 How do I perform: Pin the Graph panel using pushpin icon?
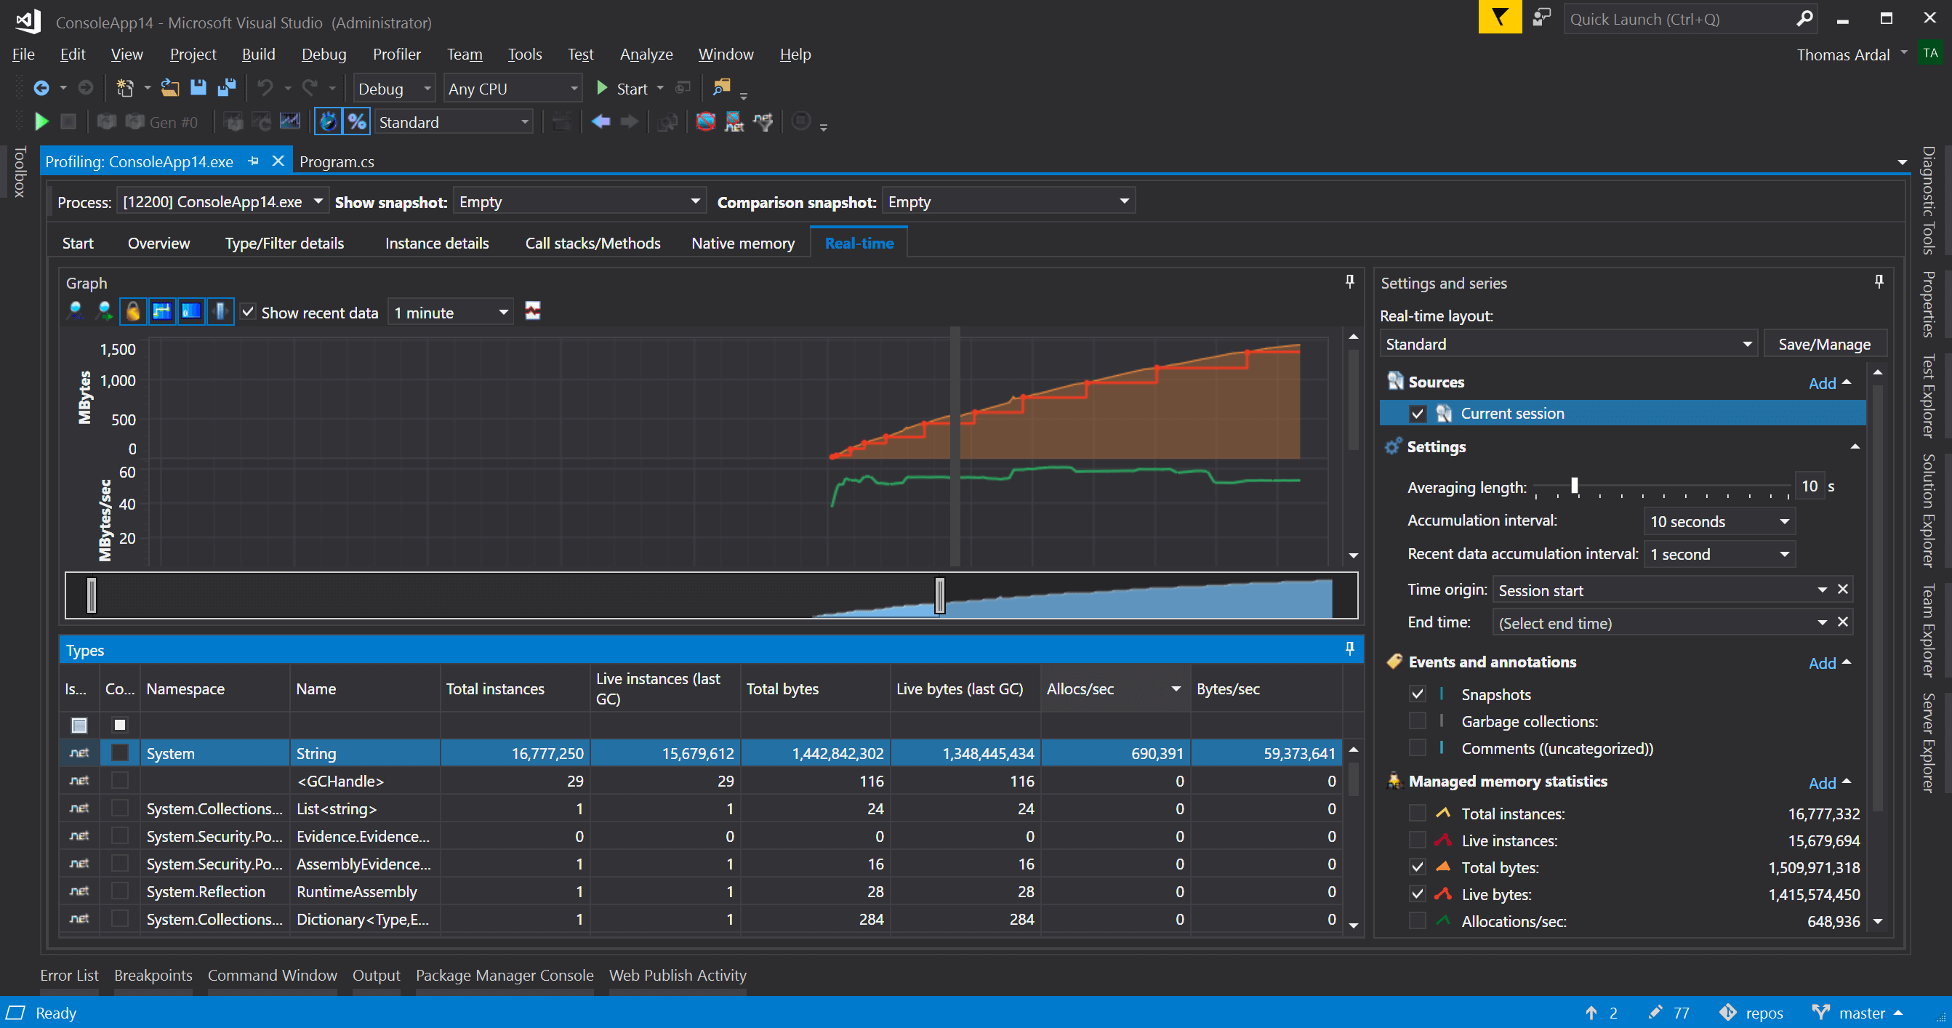[x=1349, y=282]
